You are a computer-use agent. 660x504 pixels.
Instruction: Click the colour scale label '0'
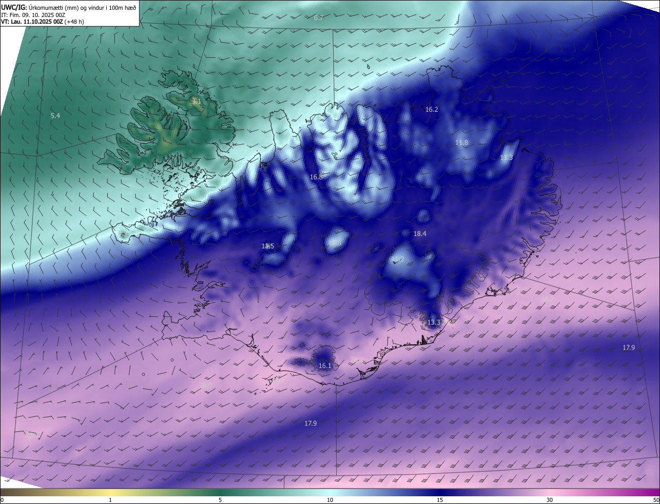tap(2, 500)
